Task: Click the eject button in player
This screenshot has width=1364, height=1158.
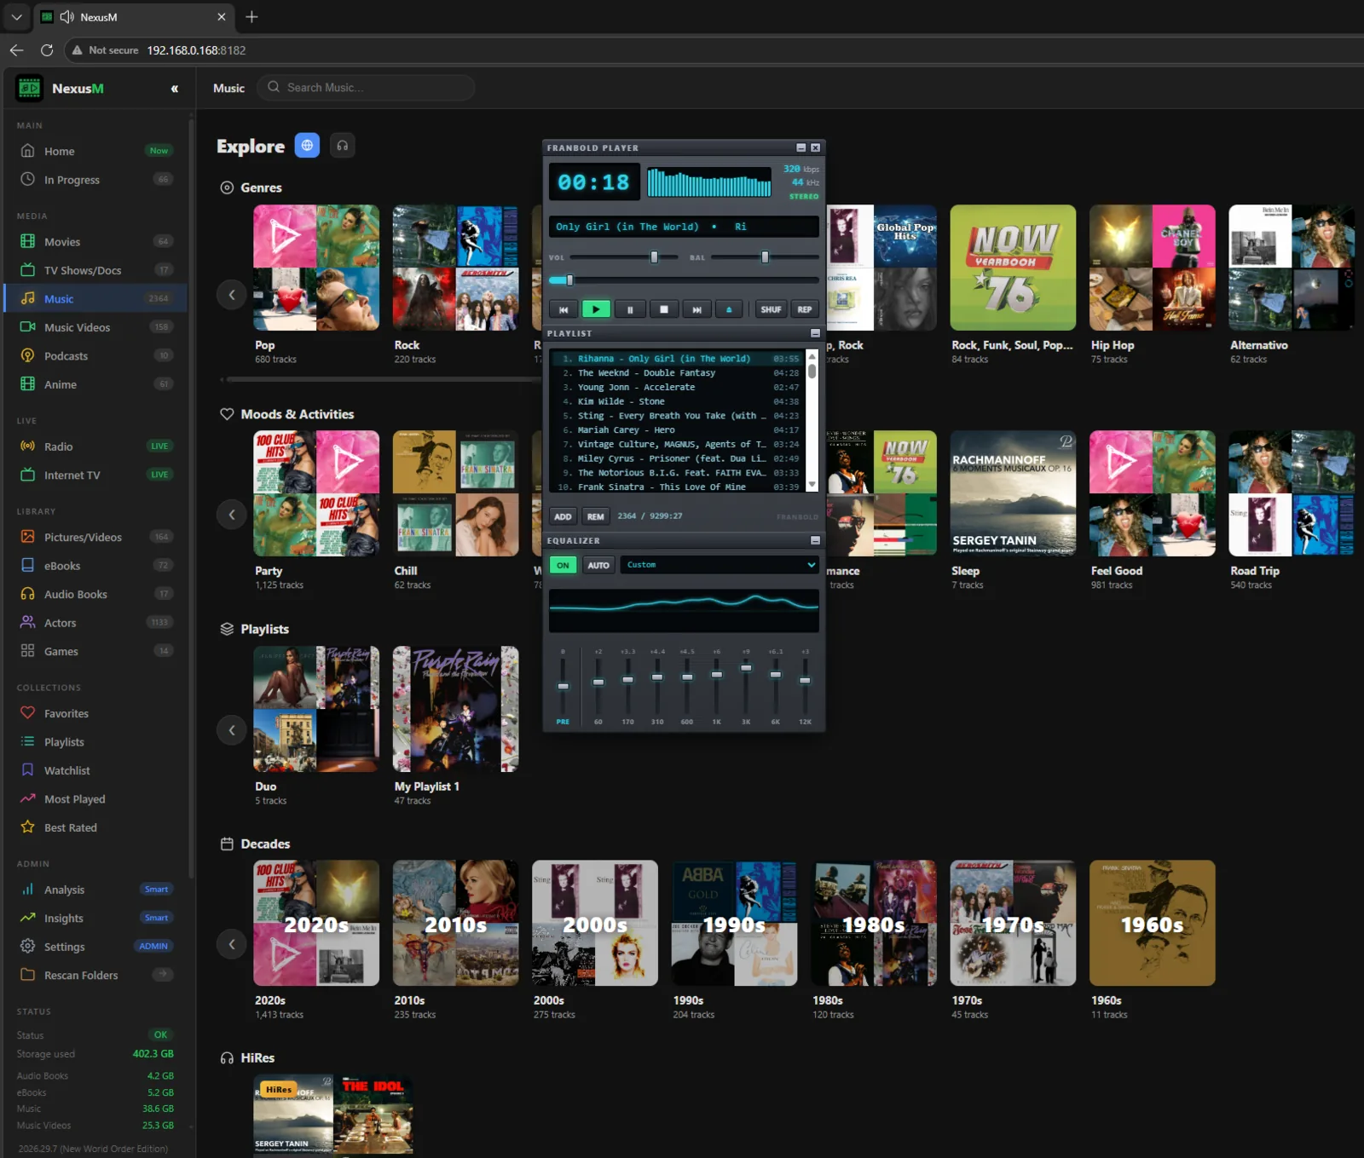Action: (x=729, y=309)
